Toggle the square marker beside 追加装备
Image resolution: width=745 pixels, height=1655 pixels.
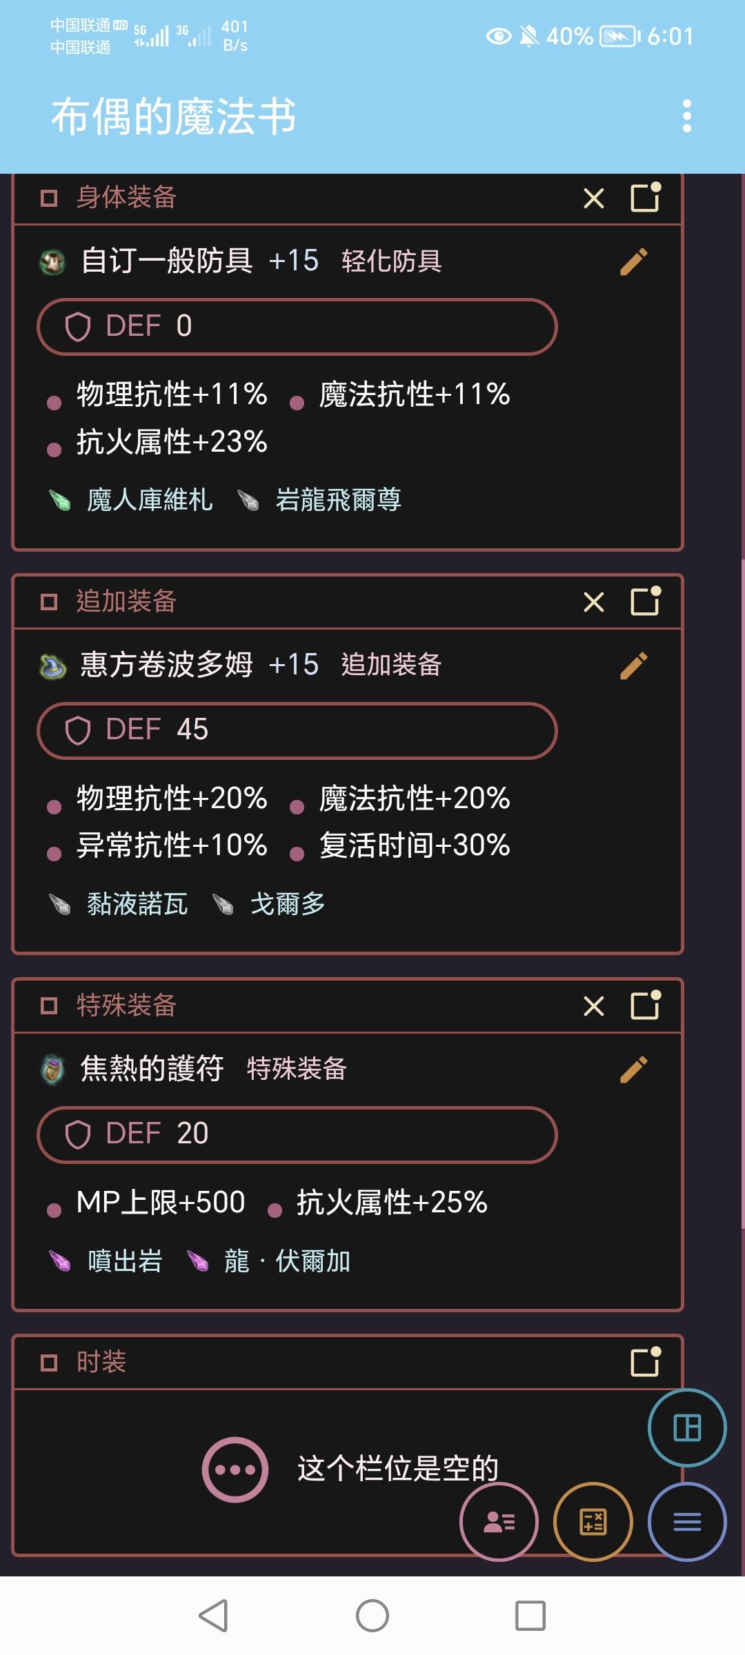coord(49,603)
